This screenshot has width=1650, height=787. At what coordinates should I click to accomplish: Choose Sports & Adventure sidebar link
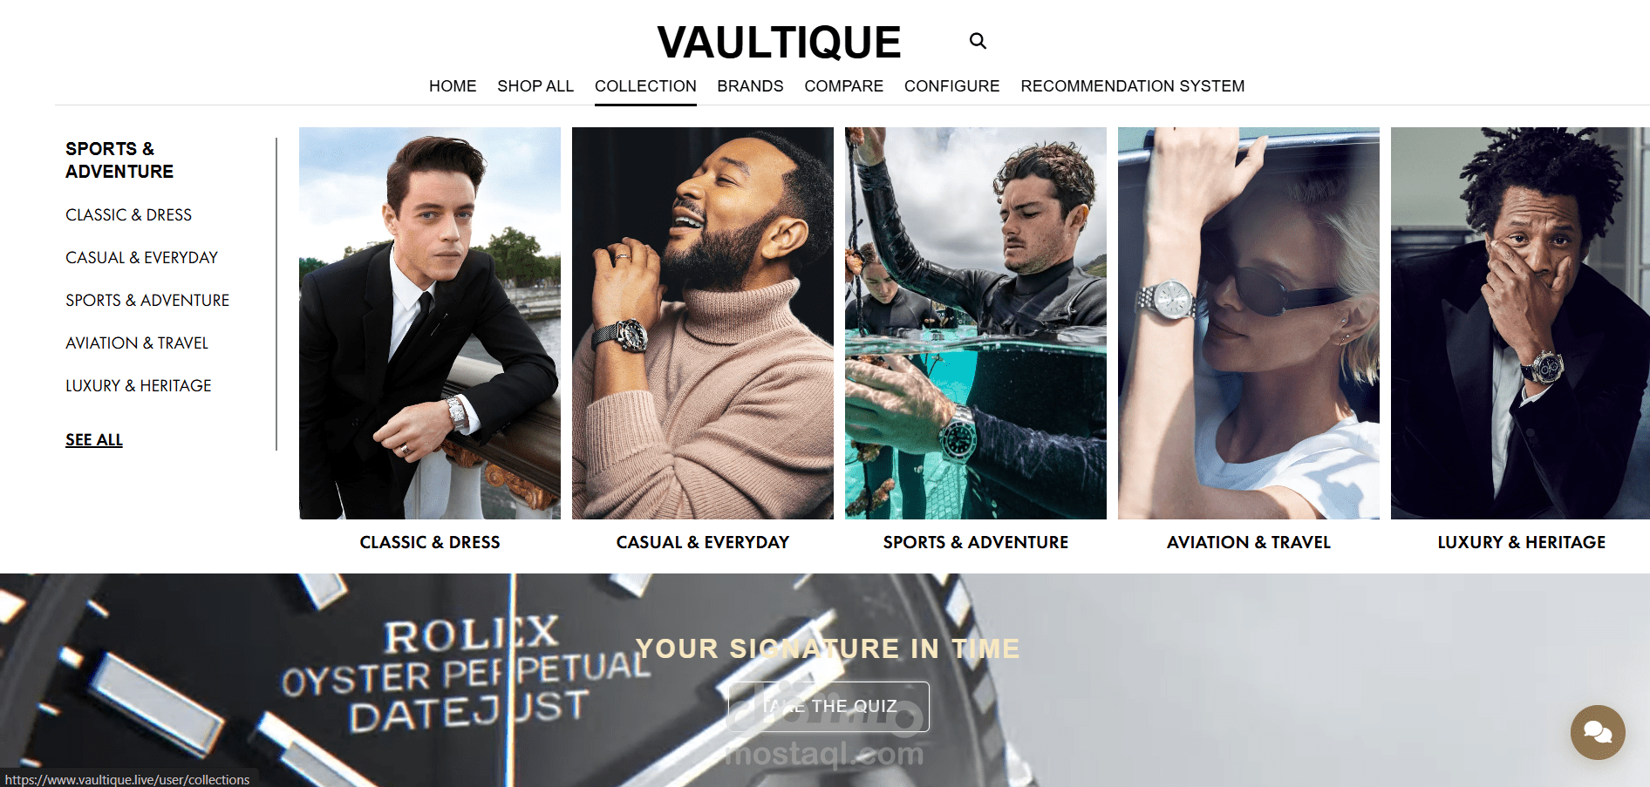pyautogui.click(x=147, y=300)
